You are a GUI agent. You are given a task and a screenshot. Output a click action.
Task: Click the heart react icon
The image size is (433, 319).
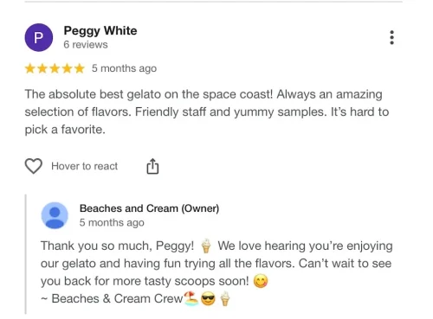coord(34,166)
